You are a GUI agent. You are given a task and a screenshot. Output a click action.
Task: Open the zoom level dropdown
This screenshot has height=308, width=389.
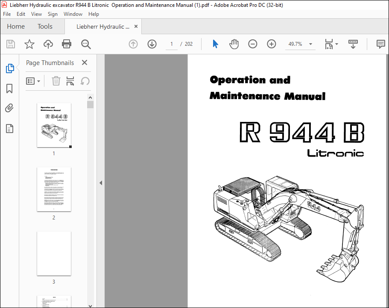310,44
